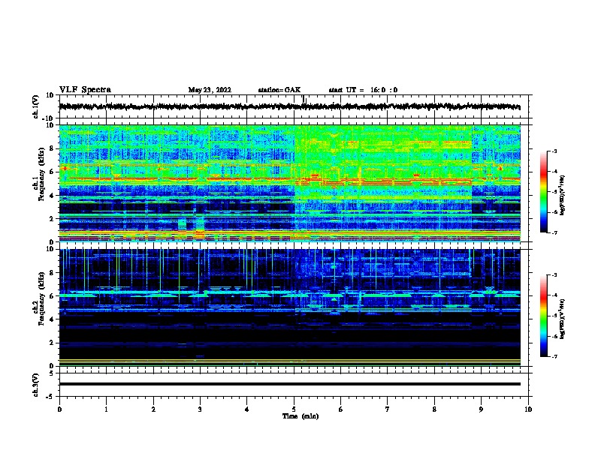Click the ch.2 spectrogram color scale bar
The image size is (595, 459).
coord(543,316)
